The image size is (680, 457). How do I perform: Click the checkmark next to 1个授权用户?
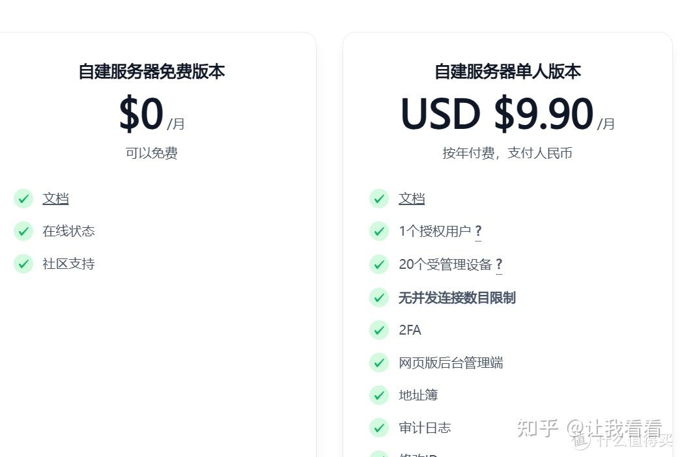(x=379, y=231)
